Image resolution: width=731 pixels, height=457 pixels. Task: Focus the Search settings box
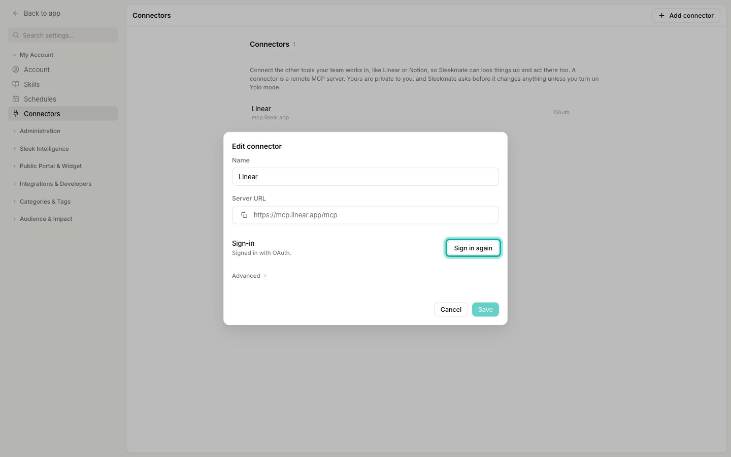point(63,35)
